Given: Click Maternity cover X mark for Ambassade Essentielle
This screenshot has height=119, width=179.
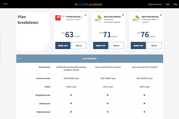Looking at the screenshot, I should pyautogui.click(x=107, y=112).
